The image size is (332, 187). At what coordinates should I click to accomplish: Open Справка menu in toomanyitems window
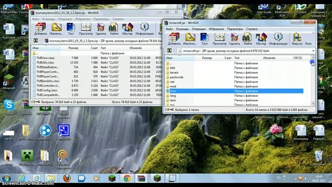click(118, 19)
